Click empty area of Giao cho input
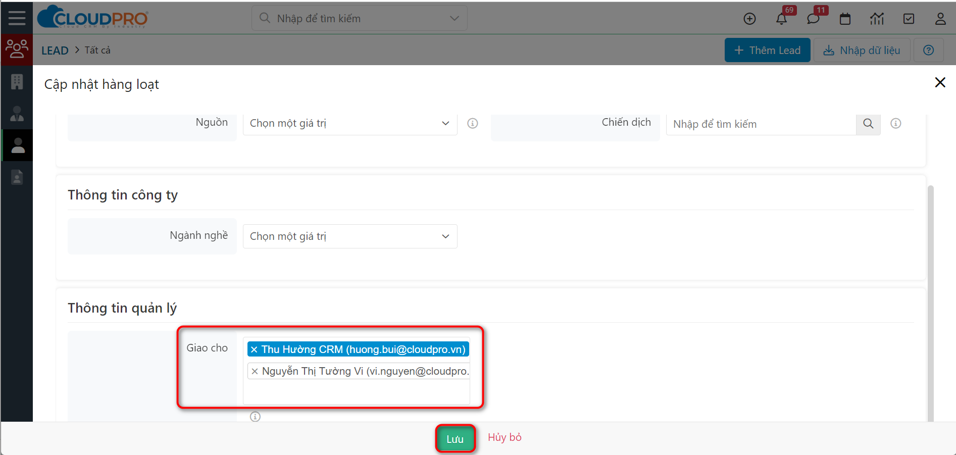Viewport: 956px width, 455px height. click(x=356, y=392)
